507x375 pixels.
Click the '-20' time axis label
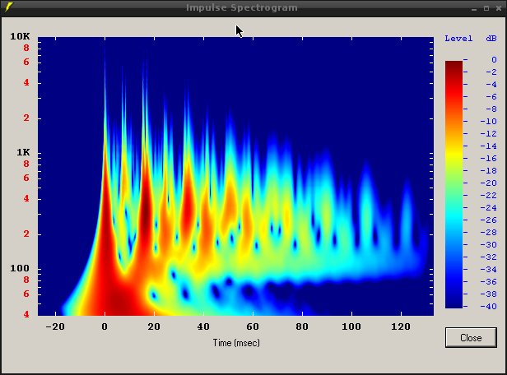click(55, 326)
